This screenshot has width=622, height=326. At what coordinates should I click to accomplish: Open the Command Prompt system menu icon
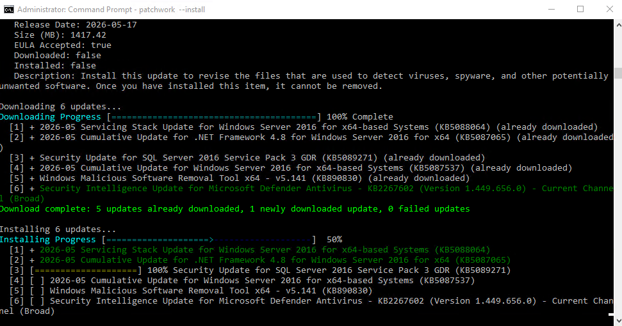9,9
